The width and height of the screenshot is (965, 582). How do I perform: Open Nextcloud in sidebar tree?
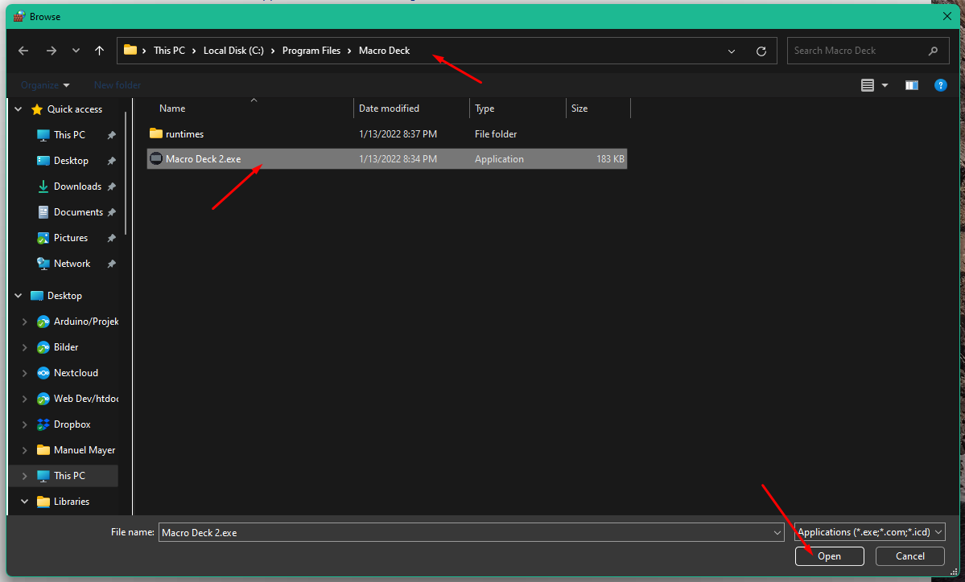[x=76, y=373]
